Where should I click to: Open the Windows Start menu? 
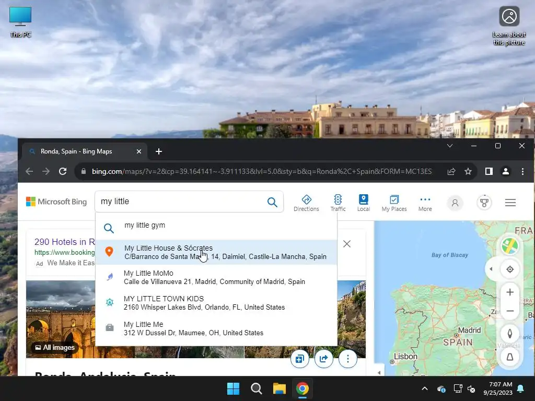coord(234,388)
